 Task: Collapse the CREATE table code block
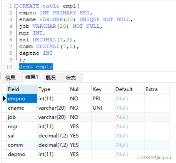[16, 6]
